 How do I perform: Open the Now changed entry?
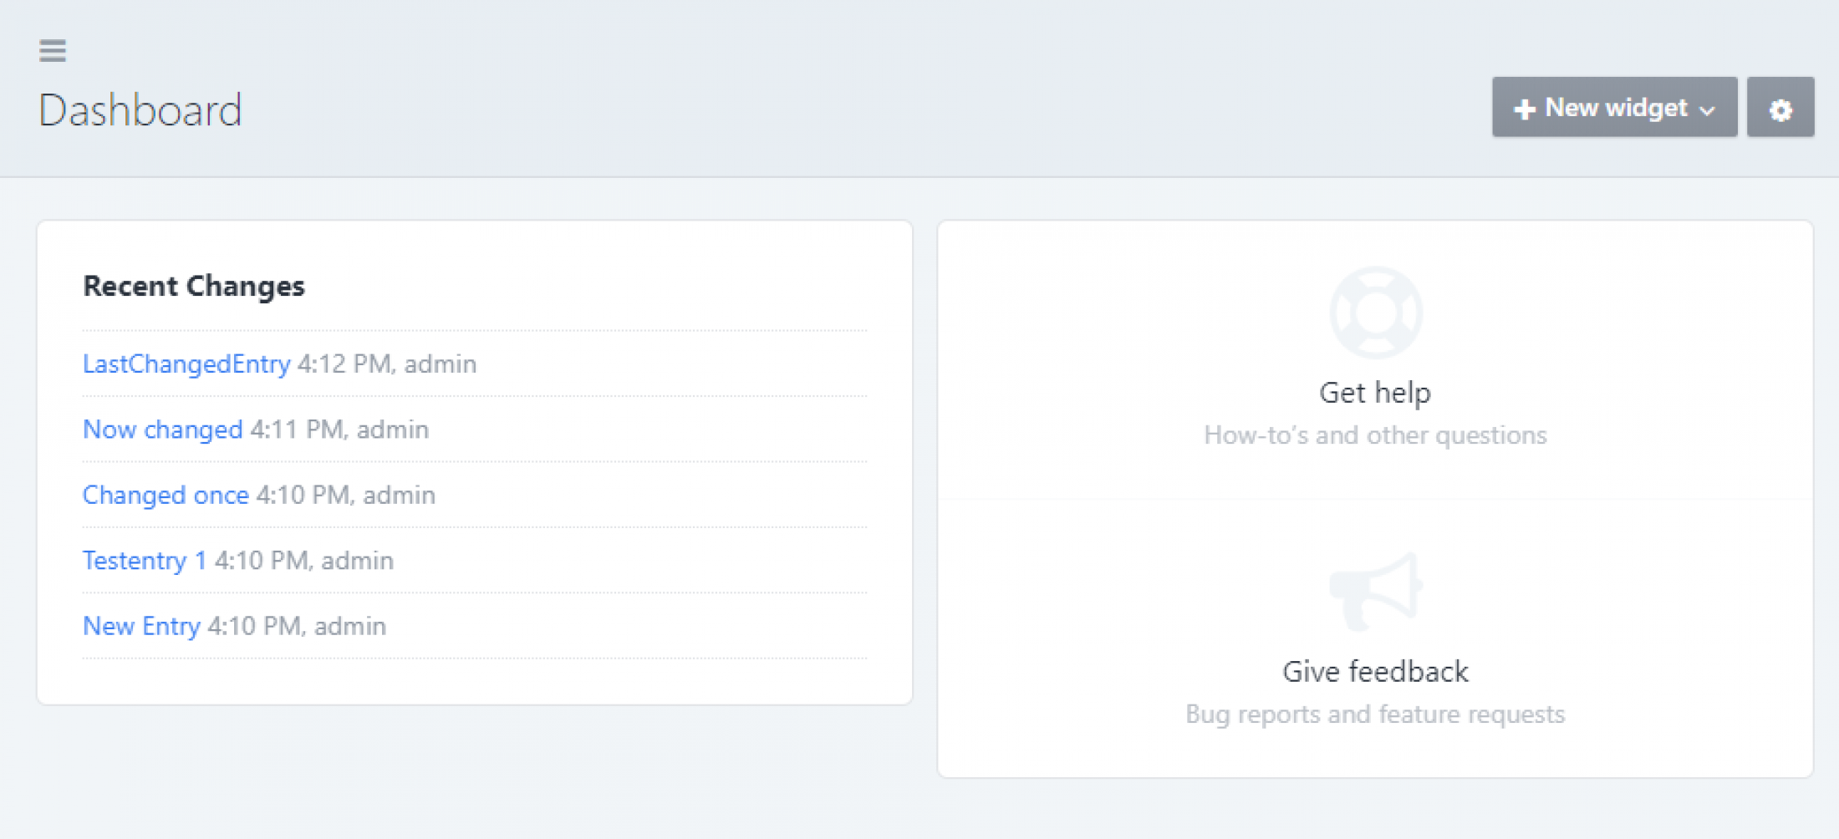[162, 430]
